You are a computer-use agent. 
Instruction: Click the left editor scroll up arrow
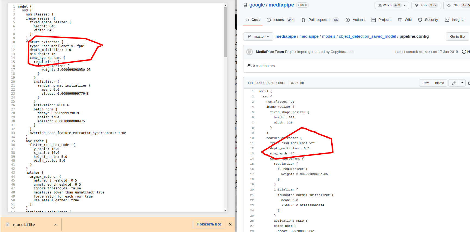pos(225,5)
